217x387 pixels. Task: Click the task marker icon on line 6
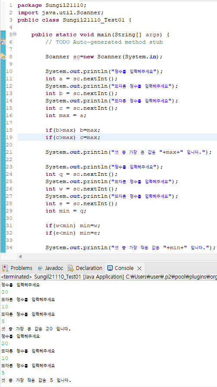click(x=3, y=42)
